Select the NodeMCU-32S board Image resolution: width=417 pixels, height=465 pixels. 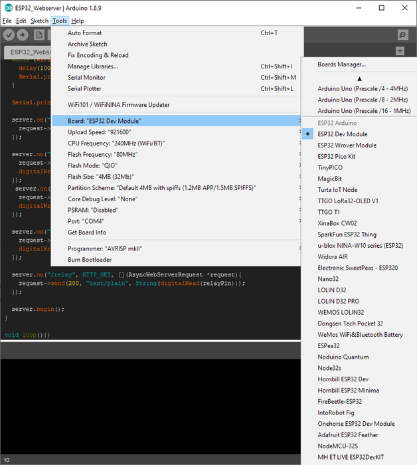pos(359,446)
